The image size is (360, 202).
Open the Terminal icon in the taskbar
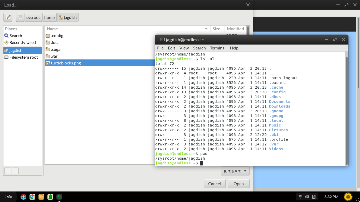pos(59,197)
